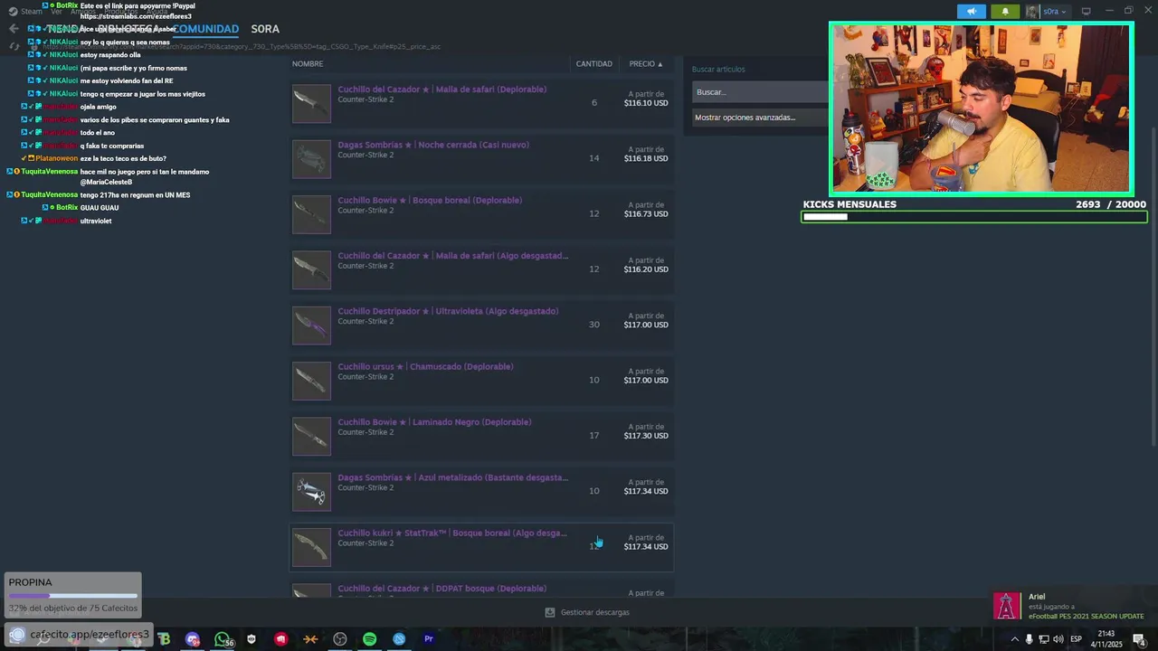Click the $116.73 USD price
Image resolution: width=1158 pixels, height=651 pixels.
click(646, 214)
